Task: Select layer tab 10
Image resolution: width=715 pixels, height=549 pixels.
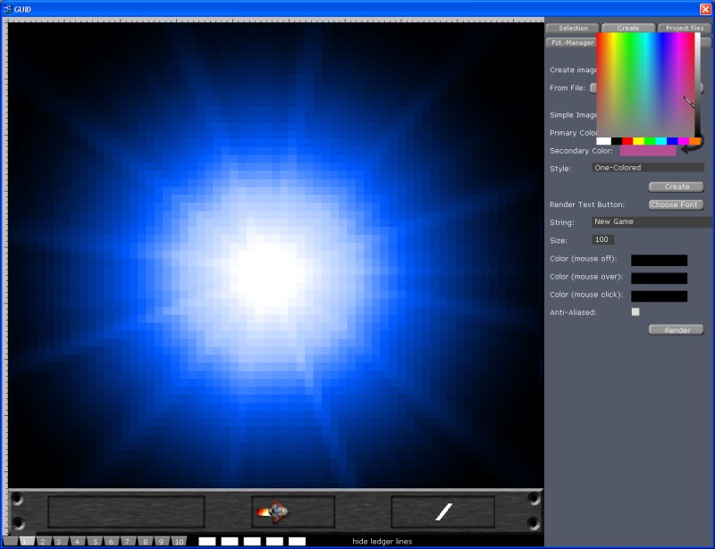Action: click(x=179, y=541)
